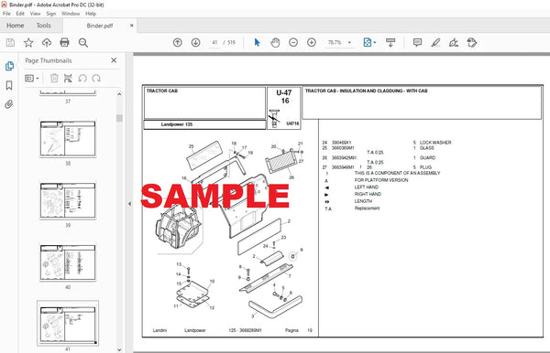This screenshot has width=550, height=353.
Task: Zoom in with the plus button
Action: 312,42
